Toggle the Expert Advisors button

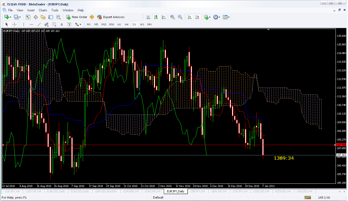coord(111,17)
